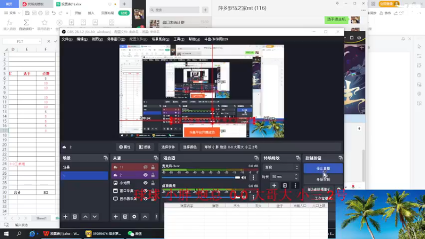Remove the selected source with trash icon
Viewport: 425px width, 239px height.
tap(125, 217)
